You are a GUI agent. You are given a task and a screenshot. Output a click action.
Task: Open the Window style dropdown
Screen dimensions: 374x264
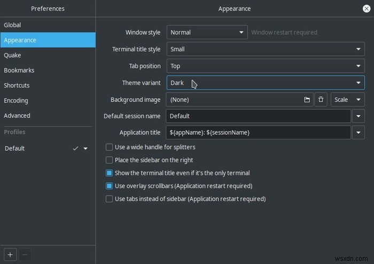click(x=207, y=32)
